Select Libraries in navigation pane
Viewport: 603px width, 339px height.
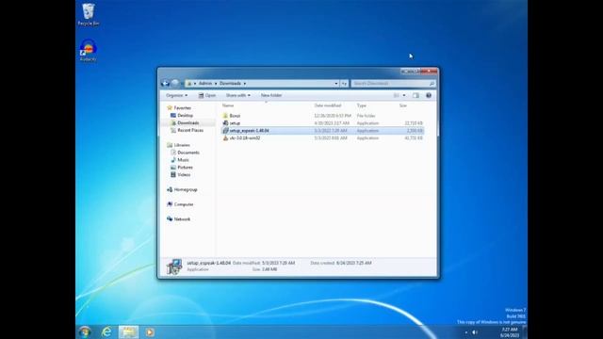click(x=182, y=145)
